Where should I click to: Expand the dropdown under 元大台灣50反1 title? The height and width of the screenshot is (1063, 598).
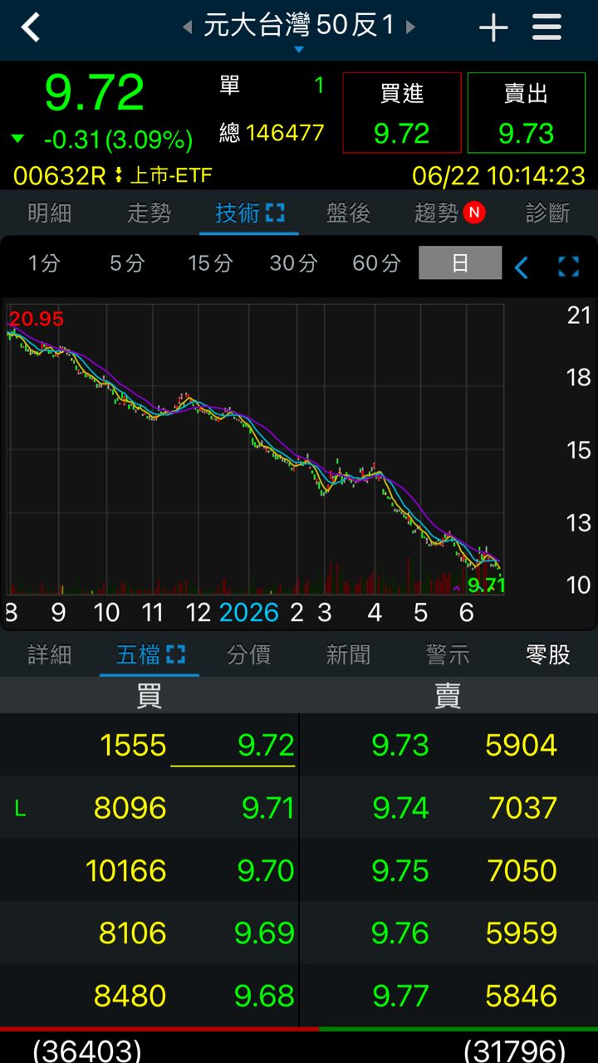click(x=299, y=50)
